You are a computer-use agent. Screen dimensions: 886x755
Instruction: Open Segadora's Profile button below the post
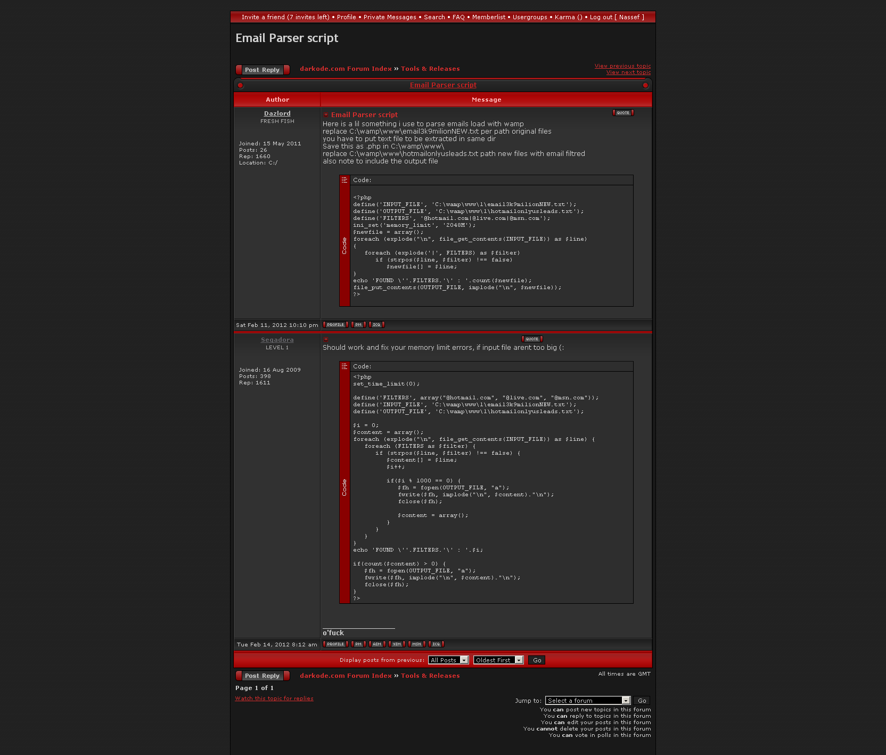(x=335, y=644)
